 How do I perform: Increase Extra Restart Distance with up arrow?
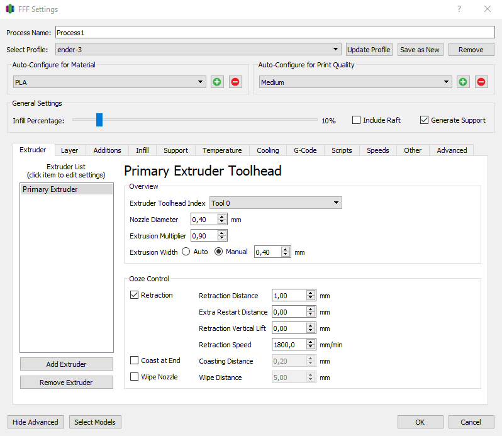pyautogui.click(x=311, y=310)
